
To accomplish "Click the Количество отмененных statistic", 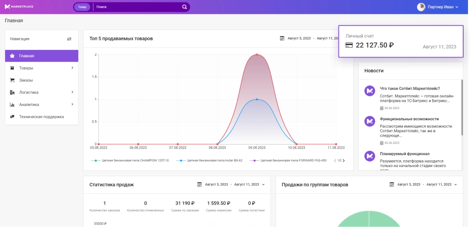I will 146,207.
